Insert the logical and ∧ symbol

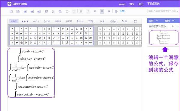(x=72, y=33)
